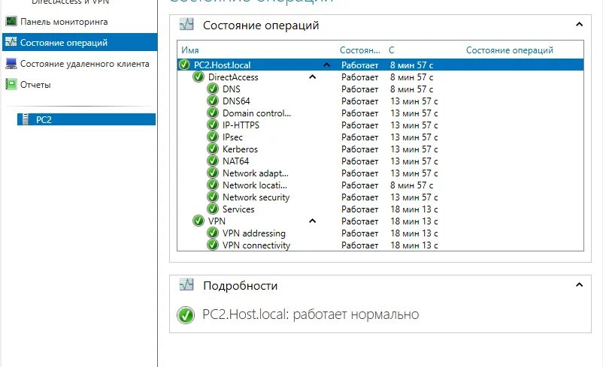Select Services row label

[238, 209]
